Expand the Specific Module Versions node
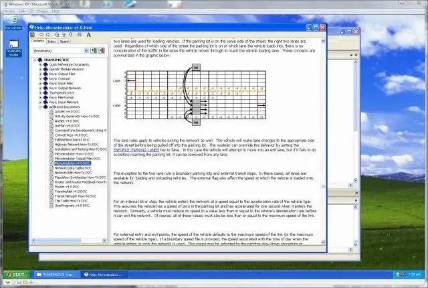428x288 pixels. pos(40,69)
